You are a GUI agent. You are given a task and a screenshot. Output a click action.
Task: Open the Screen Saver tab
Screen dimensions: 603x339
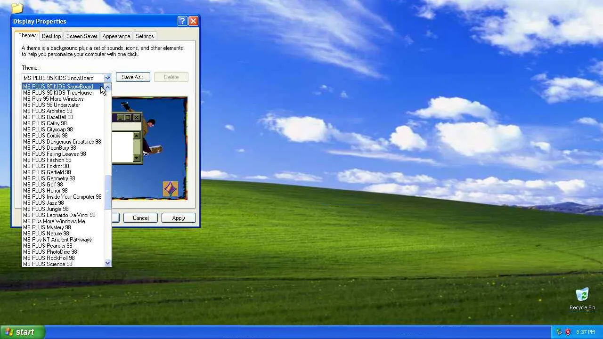click(81, 36)
